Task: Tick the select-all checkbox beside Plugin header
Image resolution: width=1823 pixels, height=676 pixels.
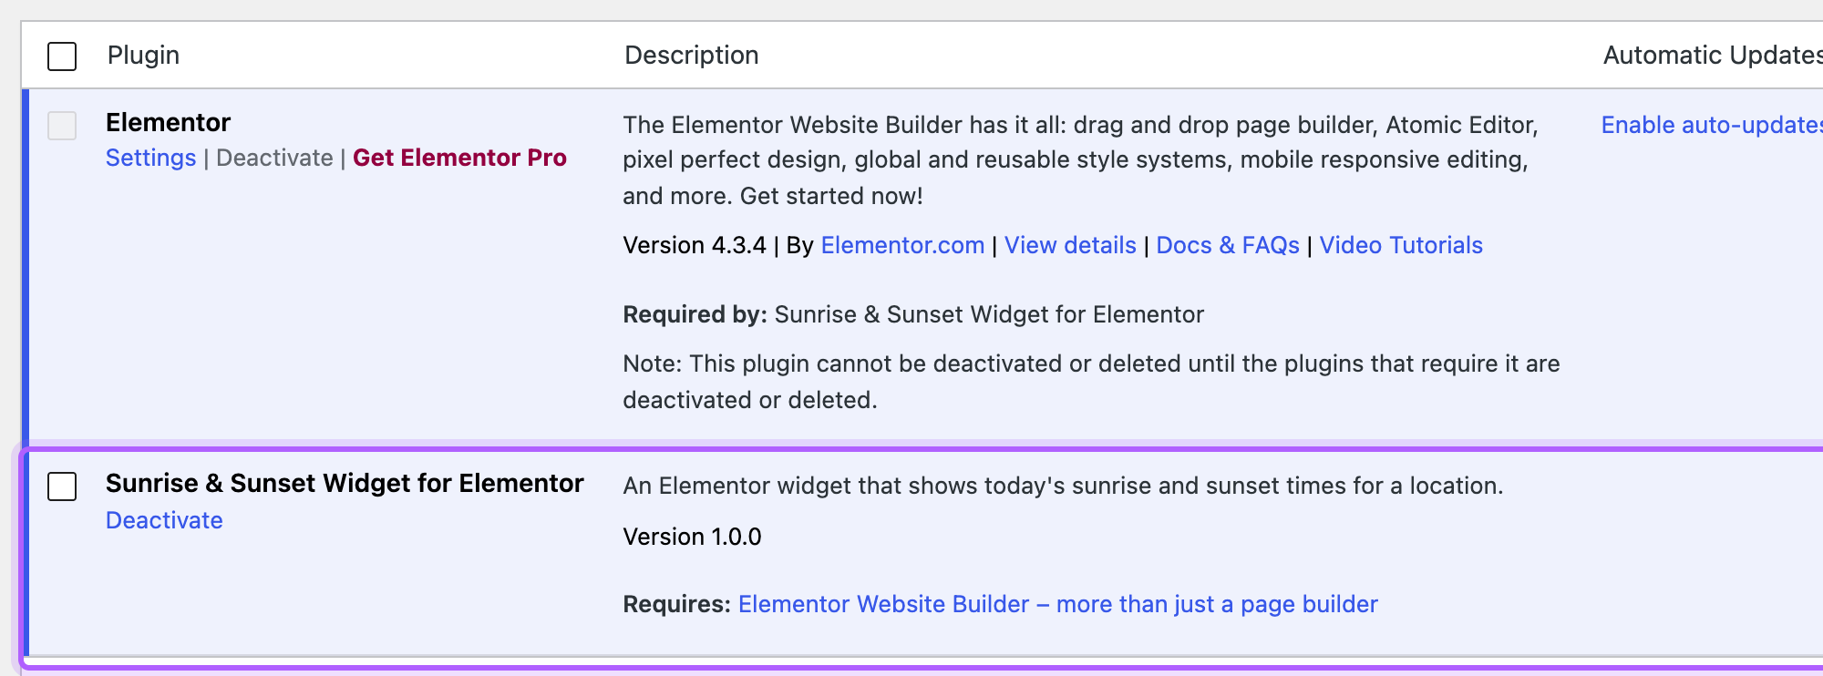Action: (x=62, y=56)
